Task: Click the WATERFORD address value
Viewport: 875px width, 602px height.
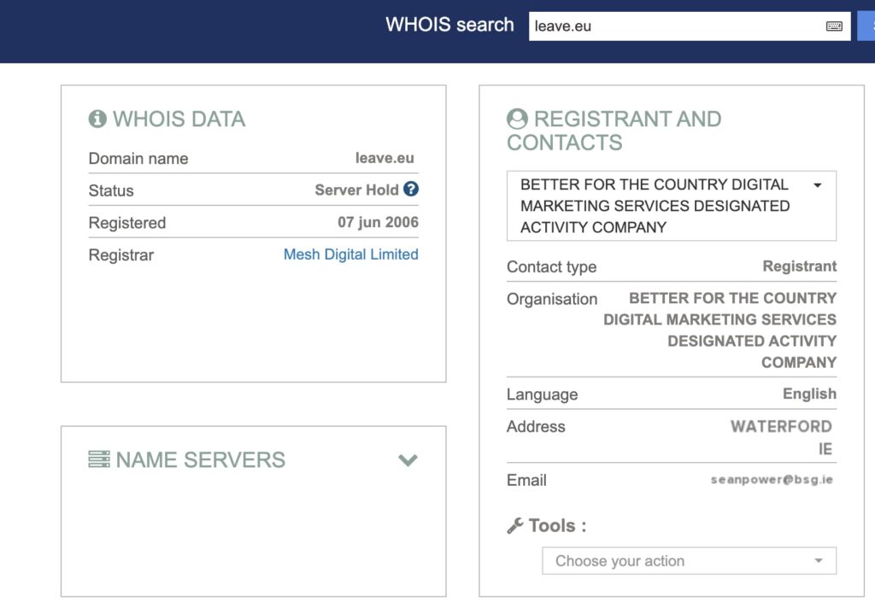Action: click(x=781, y=426)
